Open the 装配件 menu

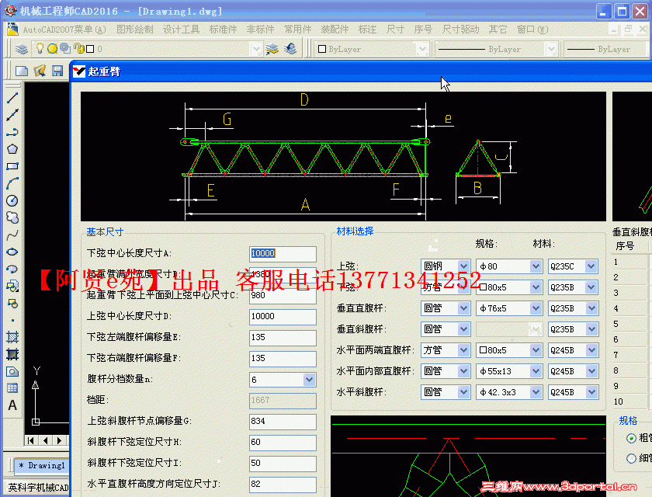coord(335,30)
